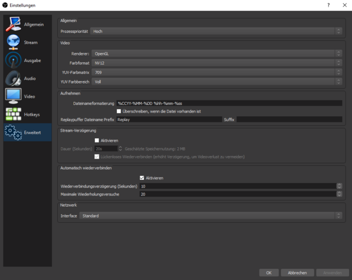Open Allgemein settings via its computer icon
This screenshot has height=280, width=352.
coord(13,24)
